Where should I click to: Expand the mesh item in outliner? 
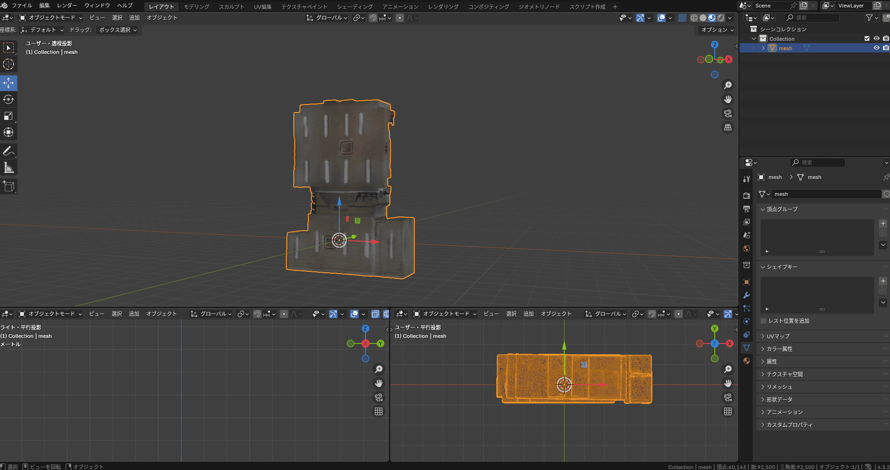pyautogui.click(x=763, y=48)
